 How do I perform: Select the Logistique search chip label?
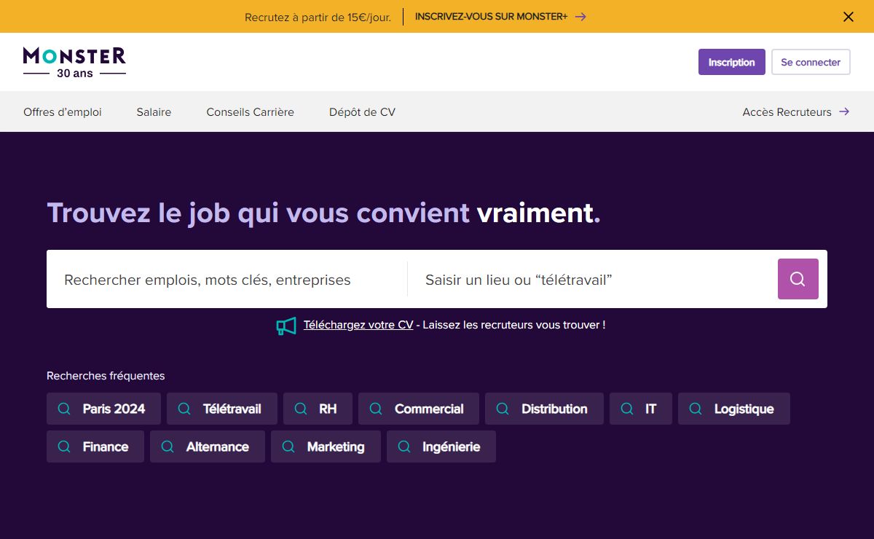pyautogui.click(x=744, y=409)
